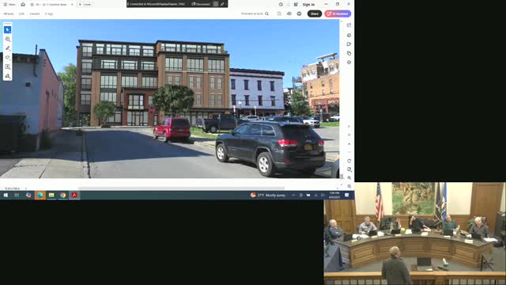Viewport: 506px width, 285px height.
Task: Click the Create new tab button
Action: coord(85,5)
